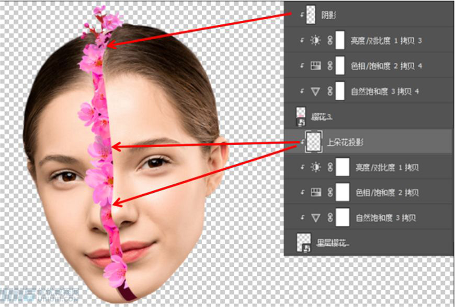Screen dimensions: 455x307
Task: Click the Vibrance icon on 自然饱和度 3 拷贝
Action: point(315,217)
